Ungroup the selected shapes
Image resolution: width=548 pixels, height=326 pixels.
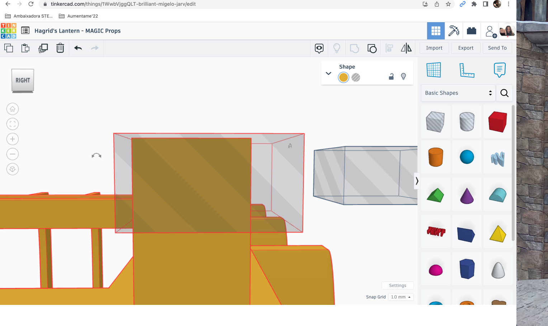(x=372, y=48)
